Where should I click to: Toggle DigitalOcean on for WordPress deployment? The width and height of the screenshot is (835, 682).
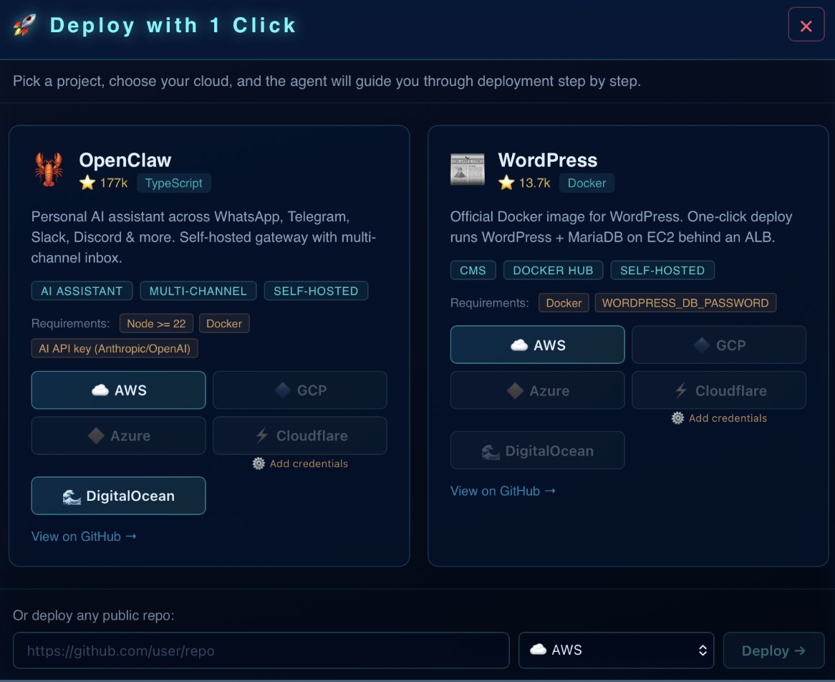537,450
